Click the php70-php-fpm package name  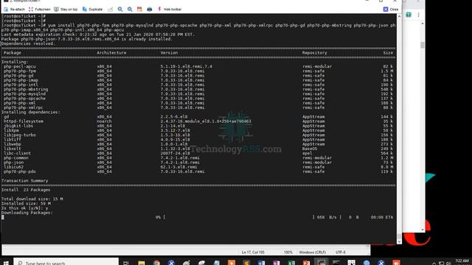20,71
